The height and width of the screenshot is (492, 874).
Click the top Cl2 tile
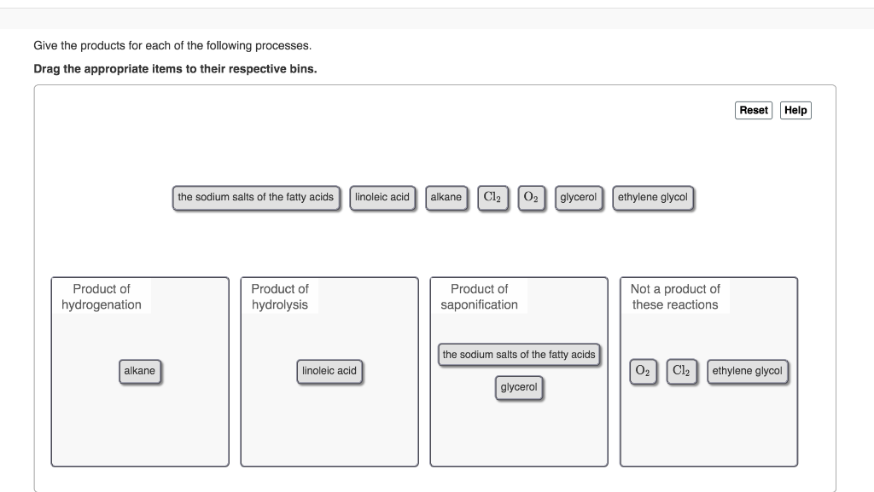[x=492, y=197]
